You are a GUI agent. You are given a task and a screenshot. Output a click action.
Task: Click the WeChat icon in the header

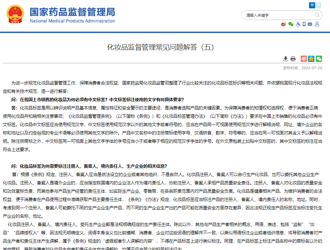coord(291,24)
